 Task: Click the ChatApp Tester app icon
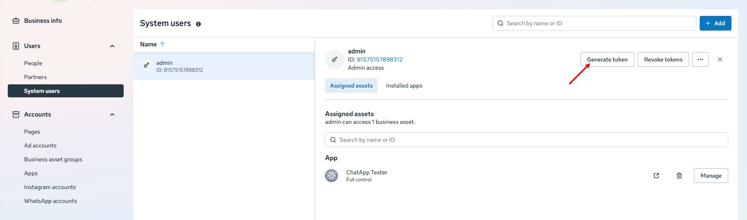[x=331, y=176]
